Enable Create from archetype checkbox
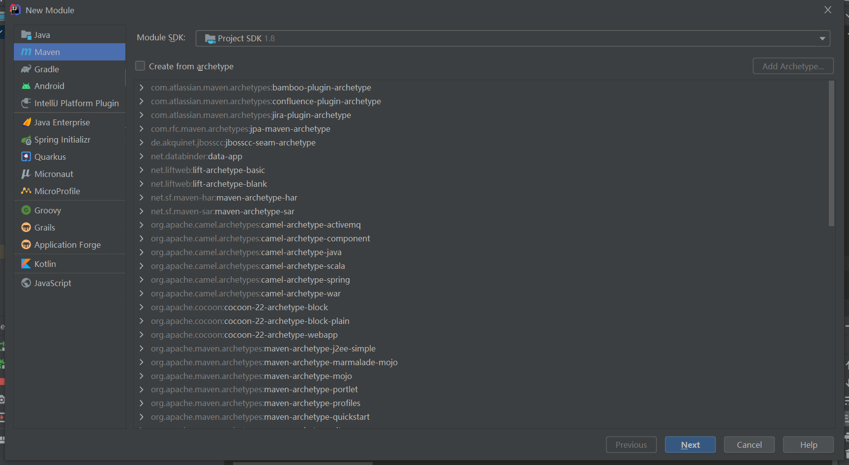The width and height of the screenshot is (849, 465). click(140, 66)
